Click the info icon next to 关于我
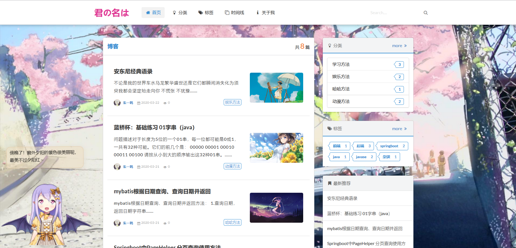This screenshot has width=516, height=248. [257, 12]
